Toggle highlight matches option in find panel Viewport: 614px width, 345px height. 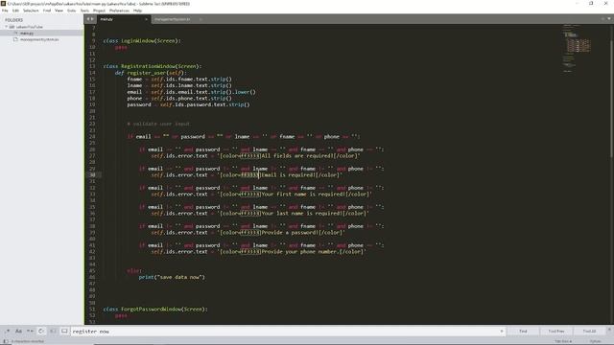coord(64,332)
